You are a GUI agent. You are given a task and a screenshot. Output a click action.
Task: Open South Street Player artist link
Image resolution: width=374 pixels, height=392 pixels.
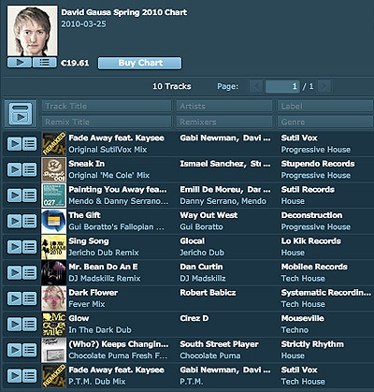pyautogui.click(x=219, y=344)
